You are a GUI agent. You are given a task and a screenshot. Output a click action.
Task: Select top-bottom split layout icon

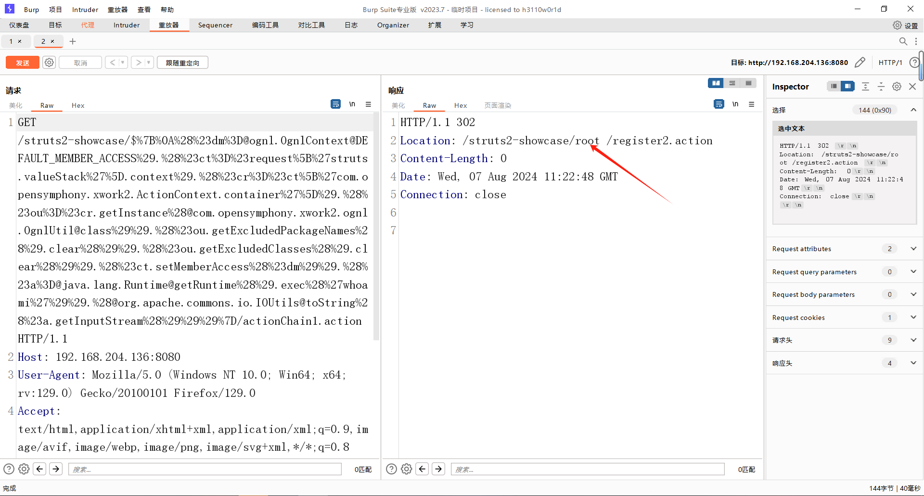[x=732, y=83]
